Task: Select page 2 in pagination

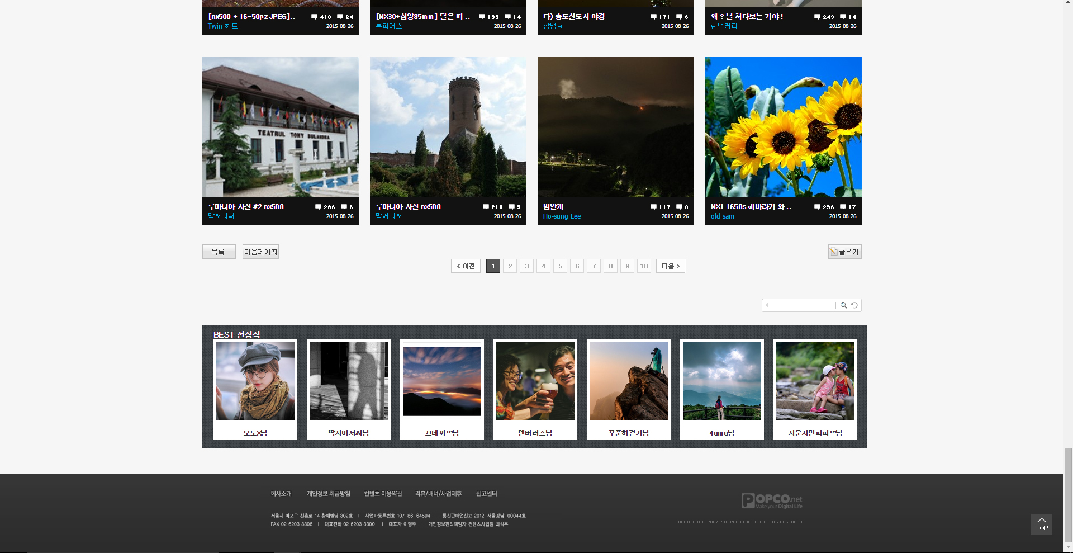Action: (510, 266)
